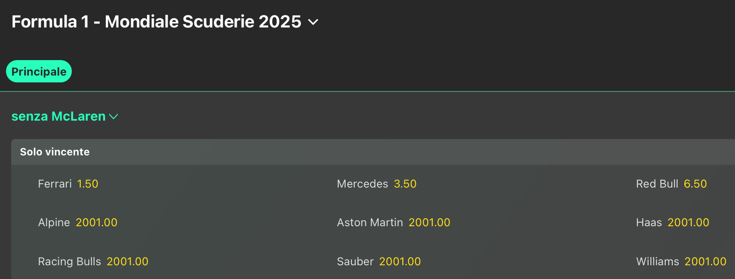Click the Mercedes team name

[362, 184]
